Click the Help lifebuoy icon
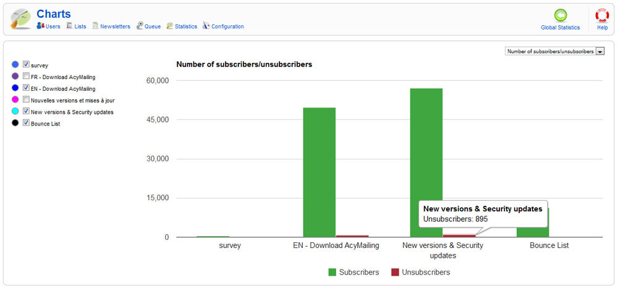 coord(602,15)
